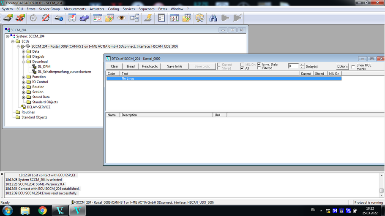The image size is (385, 216).
Task: Enable the Filtered checkbox
Action: tap(259, 68)
